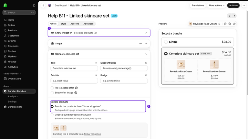Screen dimensions: 248x139
Task: Show info for Show offer image
Action: point(76,93)
